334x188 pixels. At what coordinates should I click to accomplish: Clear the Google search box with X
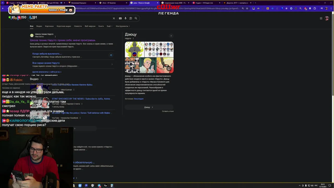click(114, 18)
